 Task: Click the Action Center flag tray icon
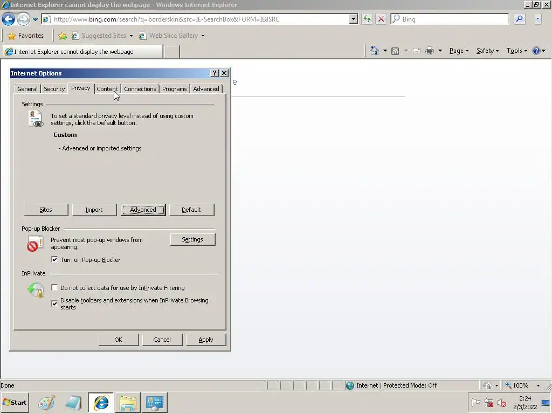pyautogui.click(x=475, y=402)
